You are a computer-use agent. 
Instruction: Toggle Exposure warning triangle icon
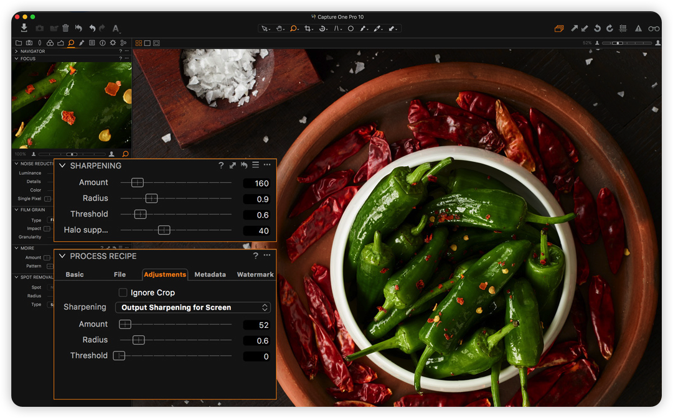pyautogui.click(x=638, y=28)
